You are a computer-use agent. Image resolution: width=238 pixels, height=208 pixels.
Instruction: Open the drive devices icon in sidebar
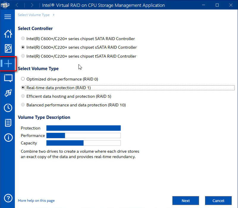point(8,48)
